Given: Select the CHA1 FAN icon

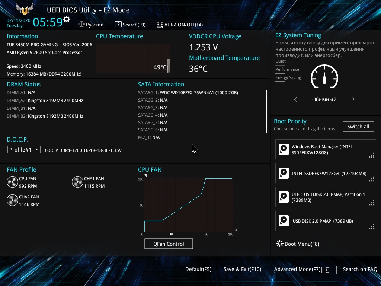Looking at the screenshot, I should 77,182.
